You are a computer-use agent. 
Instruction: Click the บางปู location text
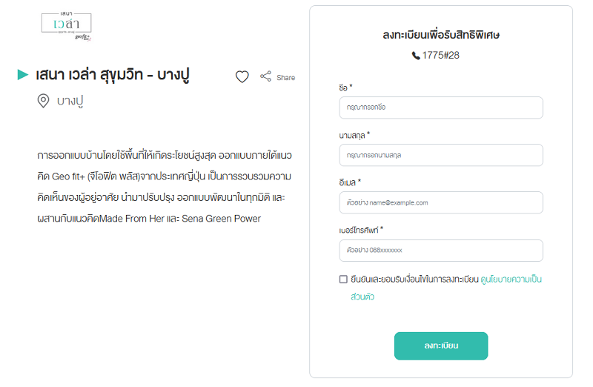pyautogui.click(x=70, y=101)
